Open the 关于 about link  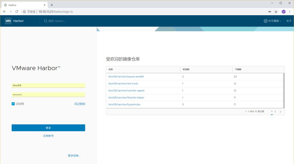point(289,21)
